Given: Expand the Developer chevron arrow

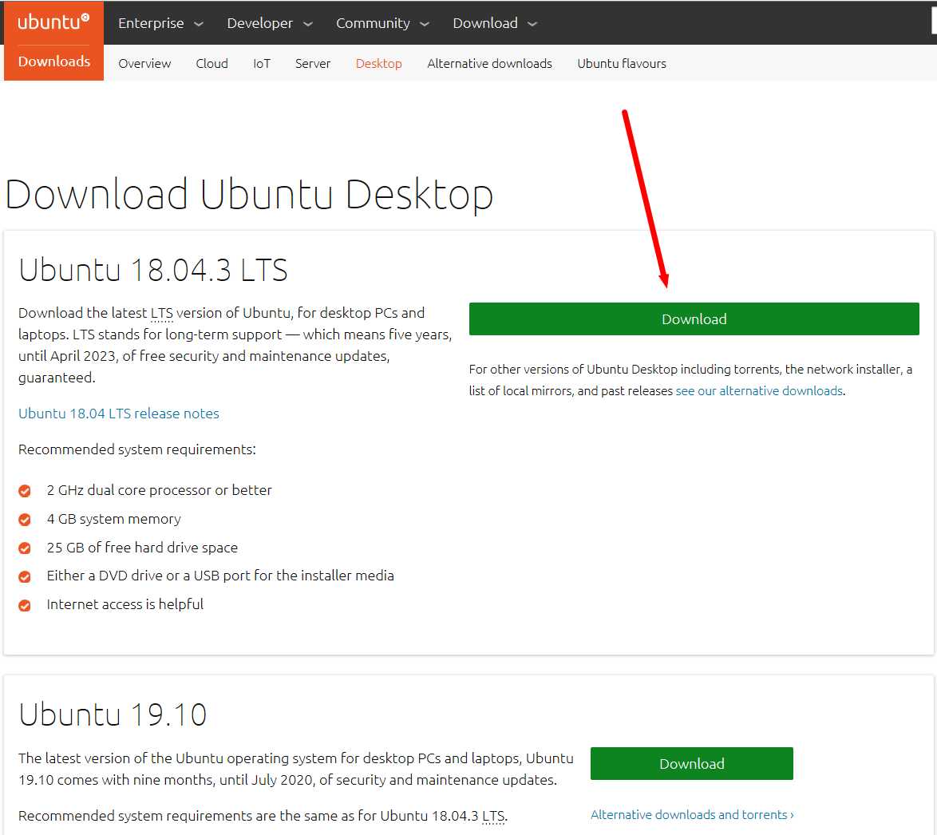Looking at the screenshot, I should coord(308,24).
